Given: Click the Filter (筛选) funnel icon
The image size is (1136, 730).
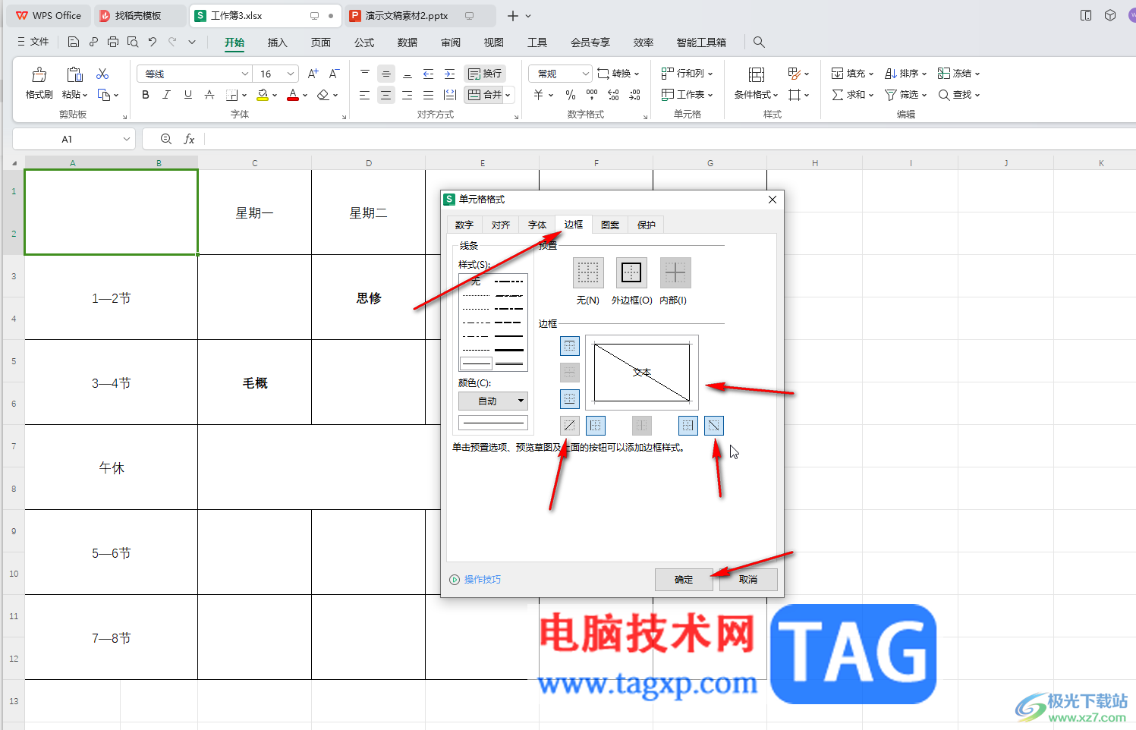Looking at the screenshot, I should pos(891,95).
